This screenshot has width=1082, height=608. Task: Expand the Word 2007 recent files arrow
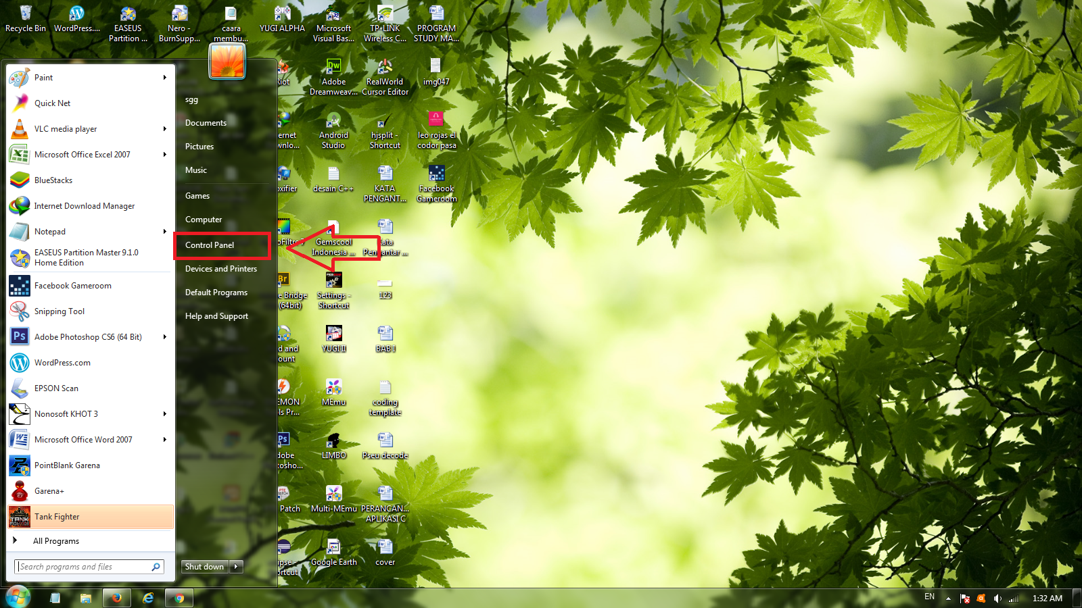165,440
